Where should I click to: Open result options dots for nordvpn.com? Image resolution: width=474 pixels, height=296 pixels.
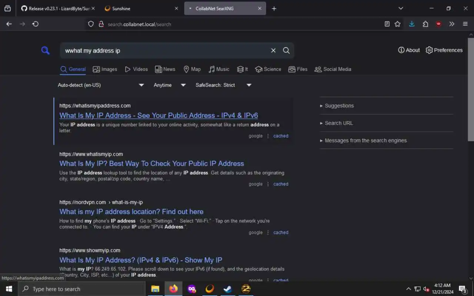coord(268,233)
